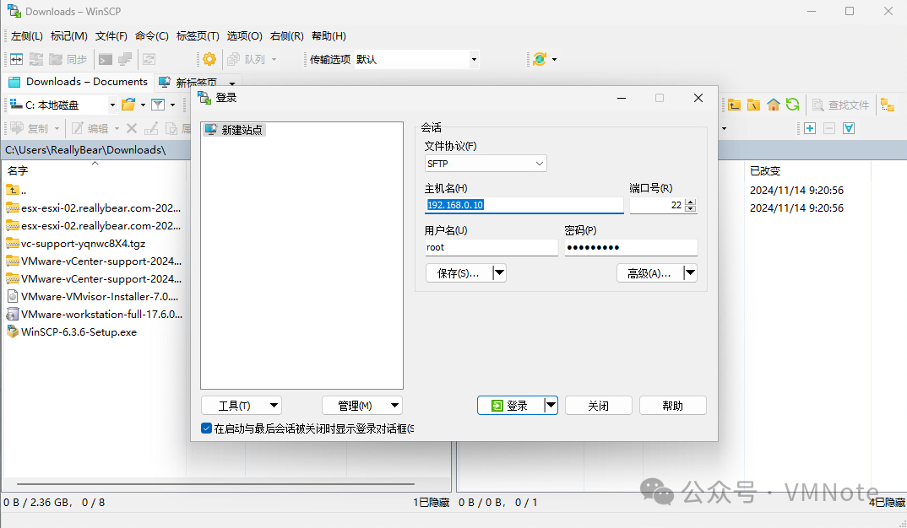Expand the 保存 button dropdown arrow

[499, 272]
